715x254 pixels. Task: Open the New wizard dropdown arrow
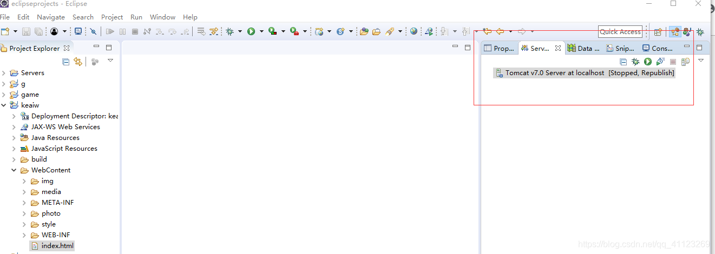click(15, 31)
